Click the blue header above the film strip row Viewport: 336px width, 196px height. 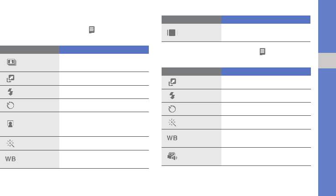(x=266, y=20)
